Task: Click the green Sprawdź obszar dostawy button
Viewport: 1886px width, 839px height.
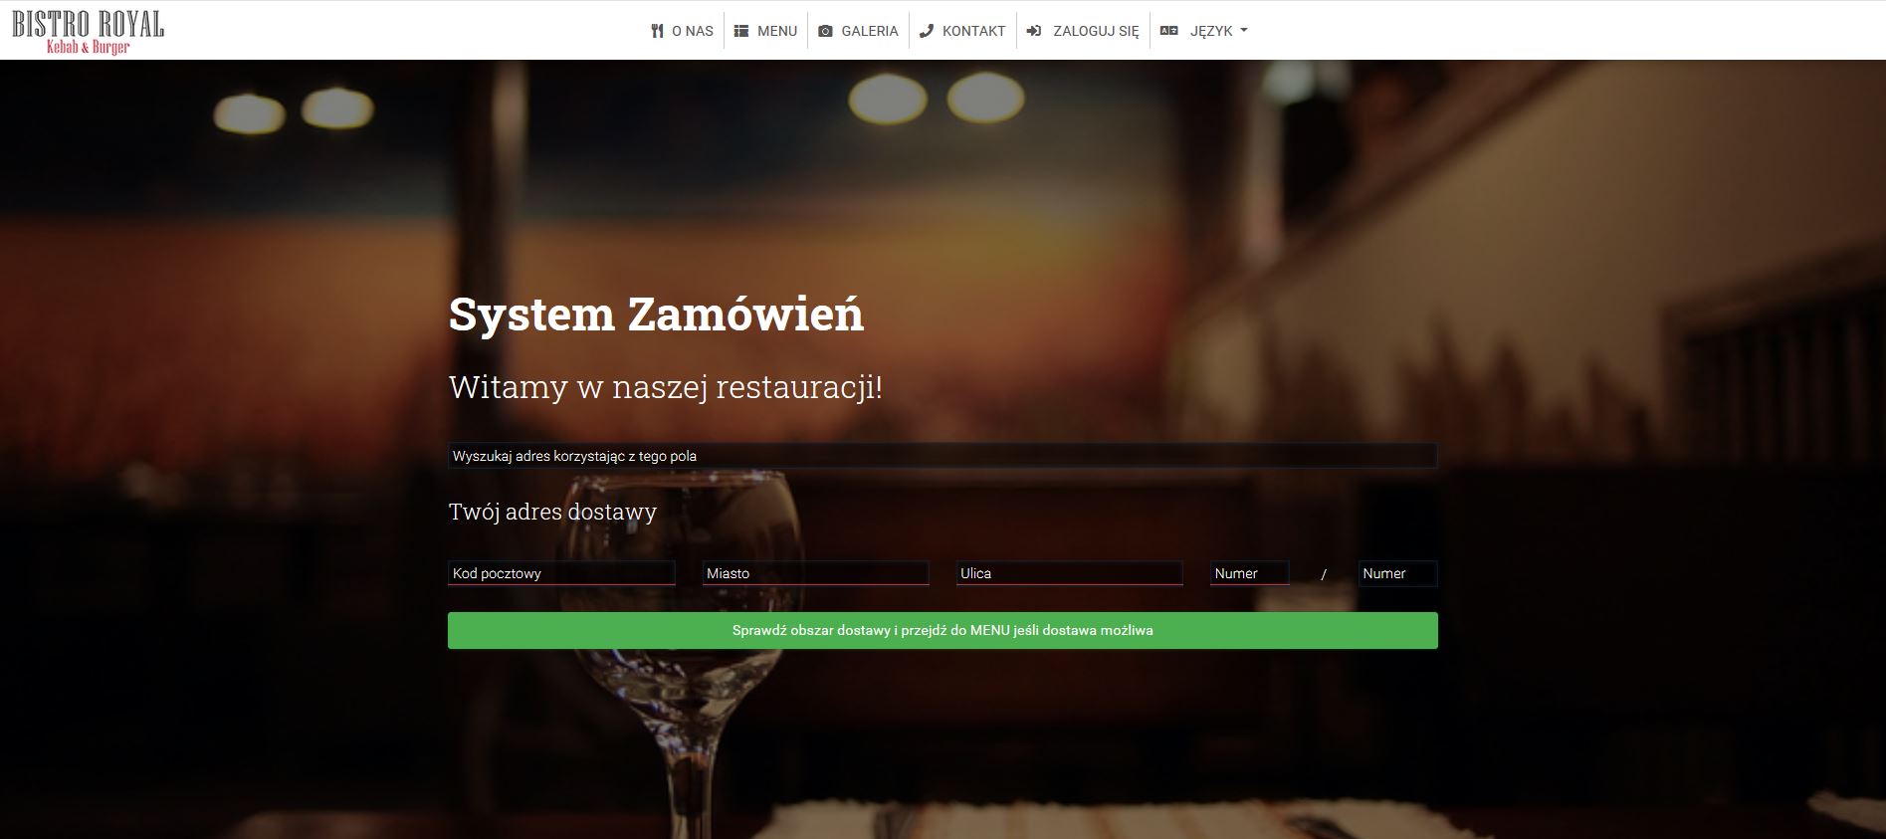Action: pyautogui.click(x=943, y=631)
